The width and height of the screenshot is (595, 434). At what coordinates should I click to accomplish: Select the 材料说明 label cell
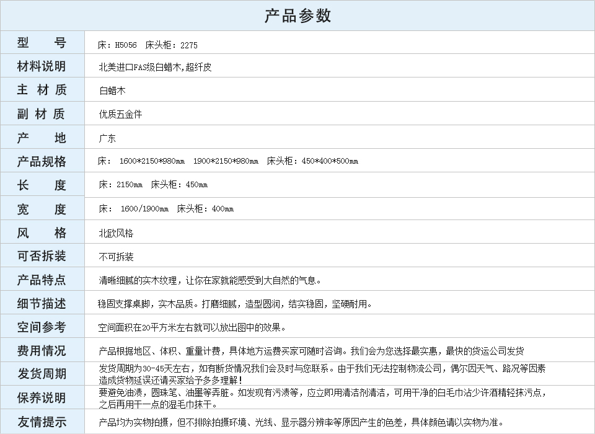pos(42,66)
